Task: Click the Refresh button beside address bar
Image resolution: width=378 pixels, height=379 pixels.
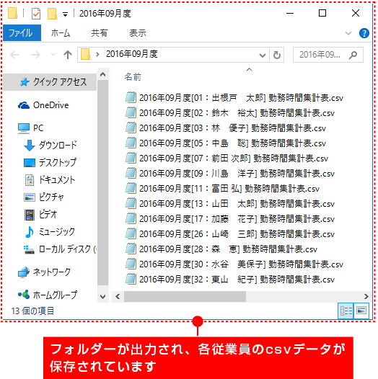Action: (x=276, y=55)
